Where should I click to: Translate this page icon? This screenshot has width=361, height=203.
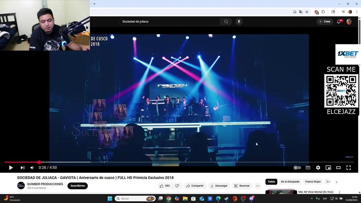click(301, 12)
